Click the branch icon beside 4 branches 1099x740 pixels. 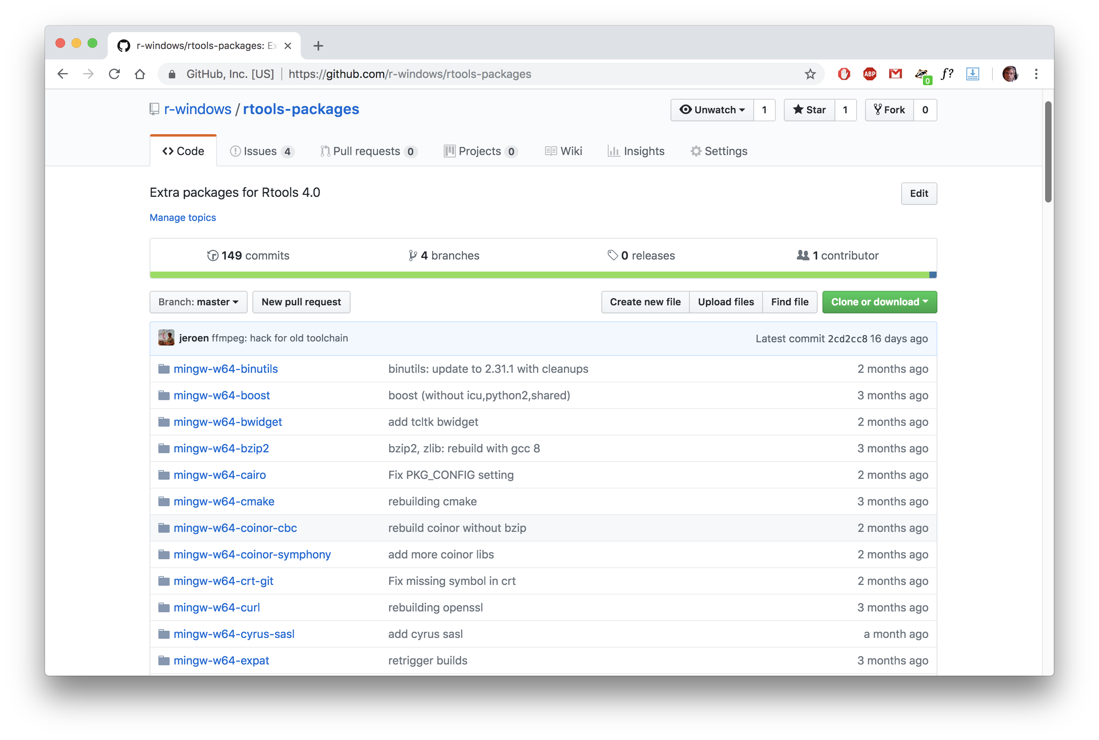(412, 255)
